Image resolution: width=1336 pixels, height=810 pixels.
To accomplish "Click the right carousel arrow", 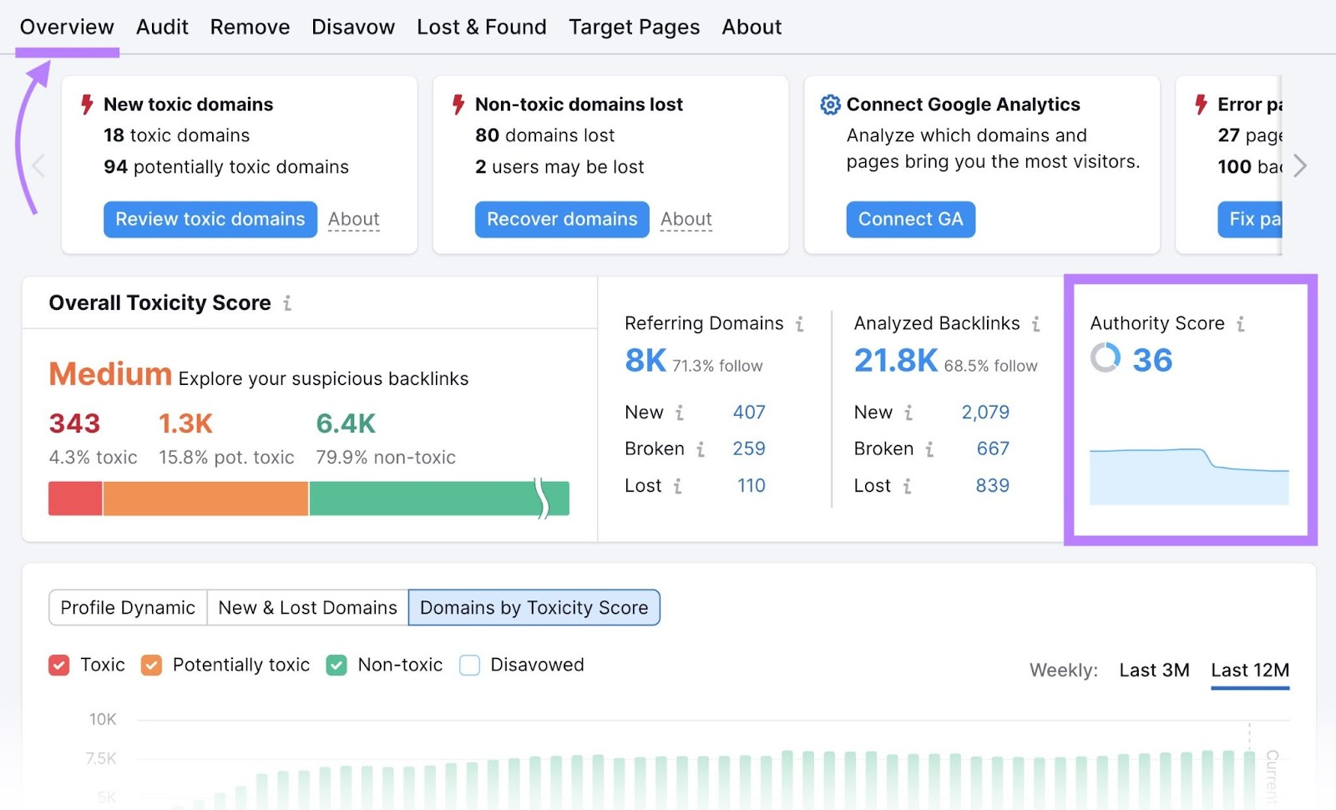I will [1299, 165].
